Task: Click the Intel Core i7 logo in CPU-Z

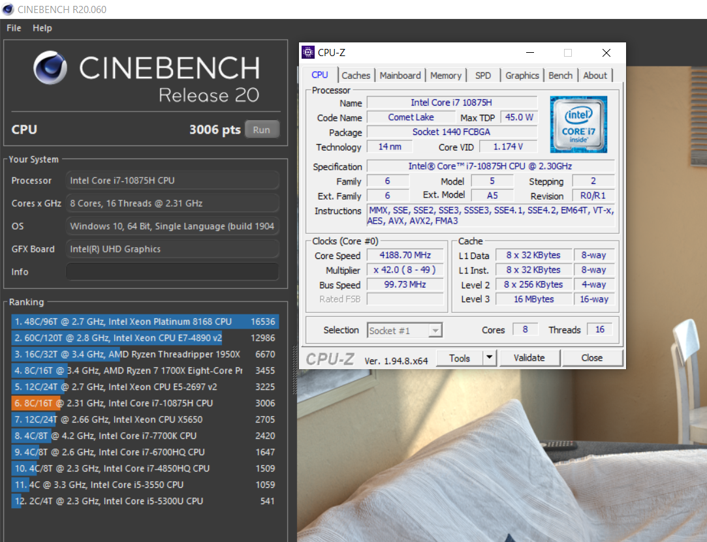Action: (x=578, y=125)
